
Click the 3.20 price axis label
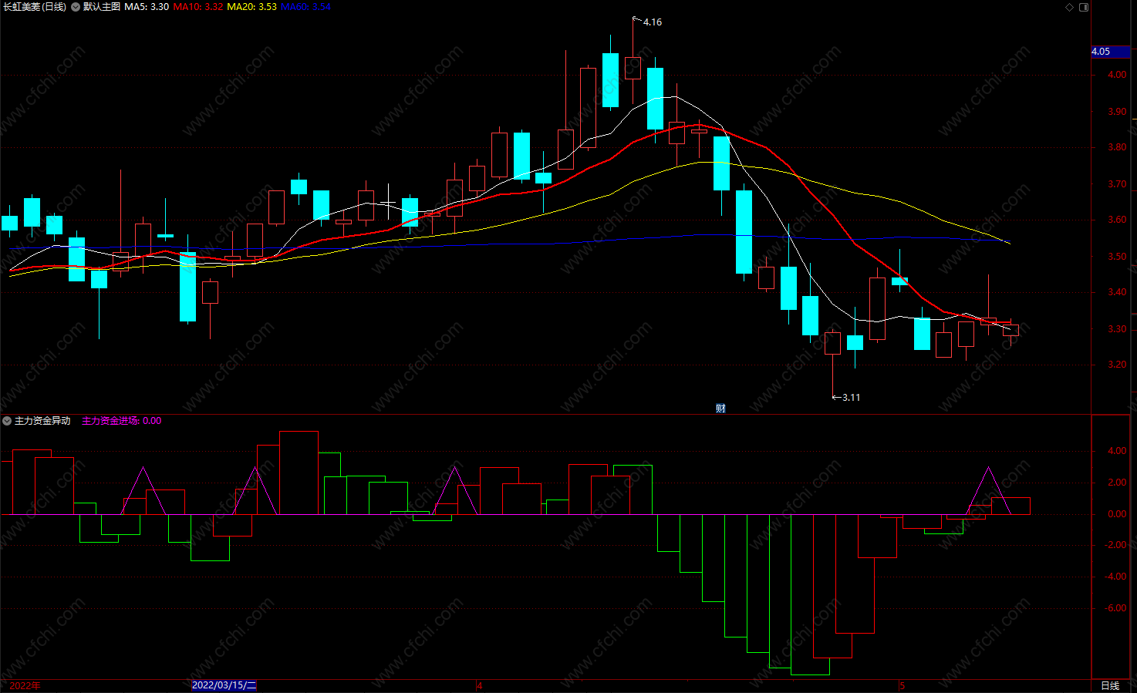coord(1116,365)
